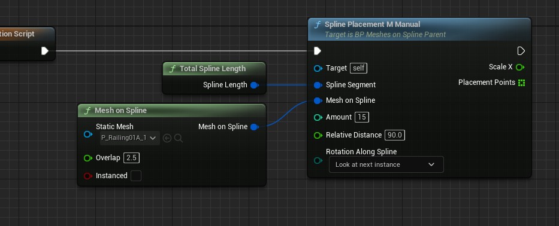Click the Static Mesh input pin

pos(87,134)
